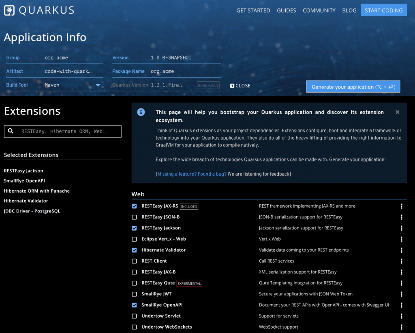Screen dimensions: 415x333
Task: Check the RESTEasy Qute checkbox
Action: 135,283
